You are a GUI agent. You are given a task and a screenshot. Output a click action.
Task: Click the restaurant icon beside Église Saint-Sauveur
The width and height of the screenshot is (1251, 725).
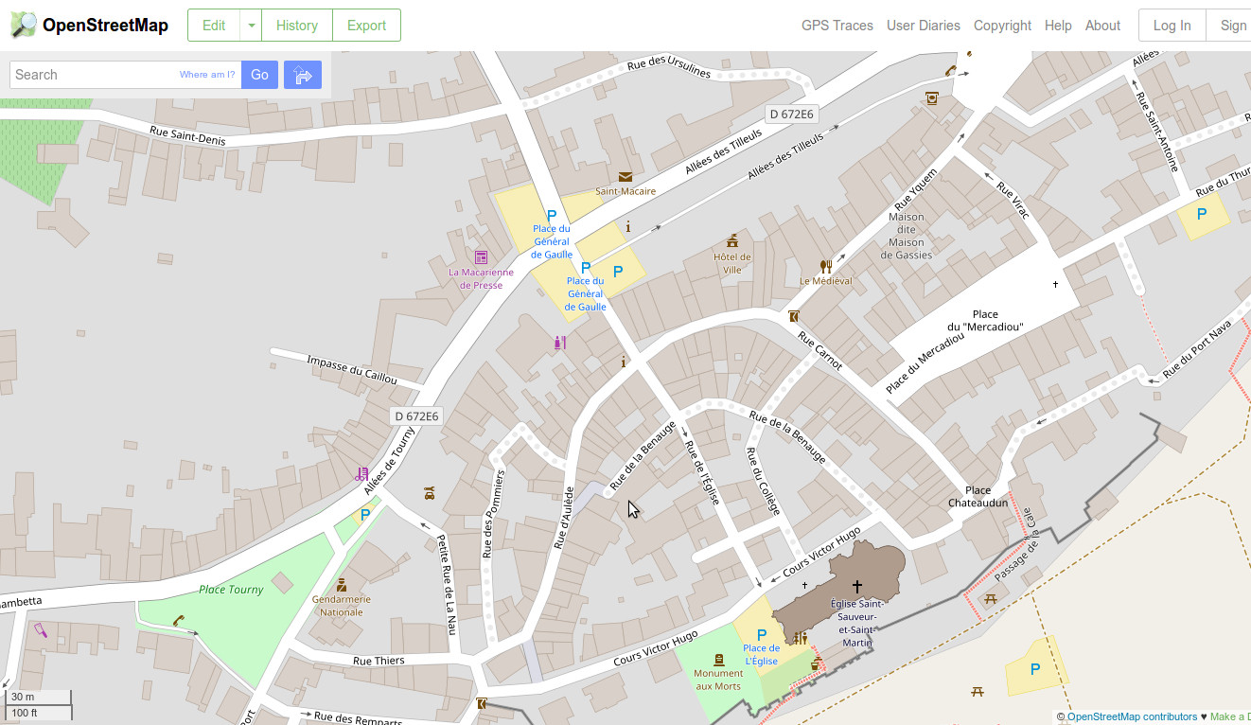coord(801,638)
